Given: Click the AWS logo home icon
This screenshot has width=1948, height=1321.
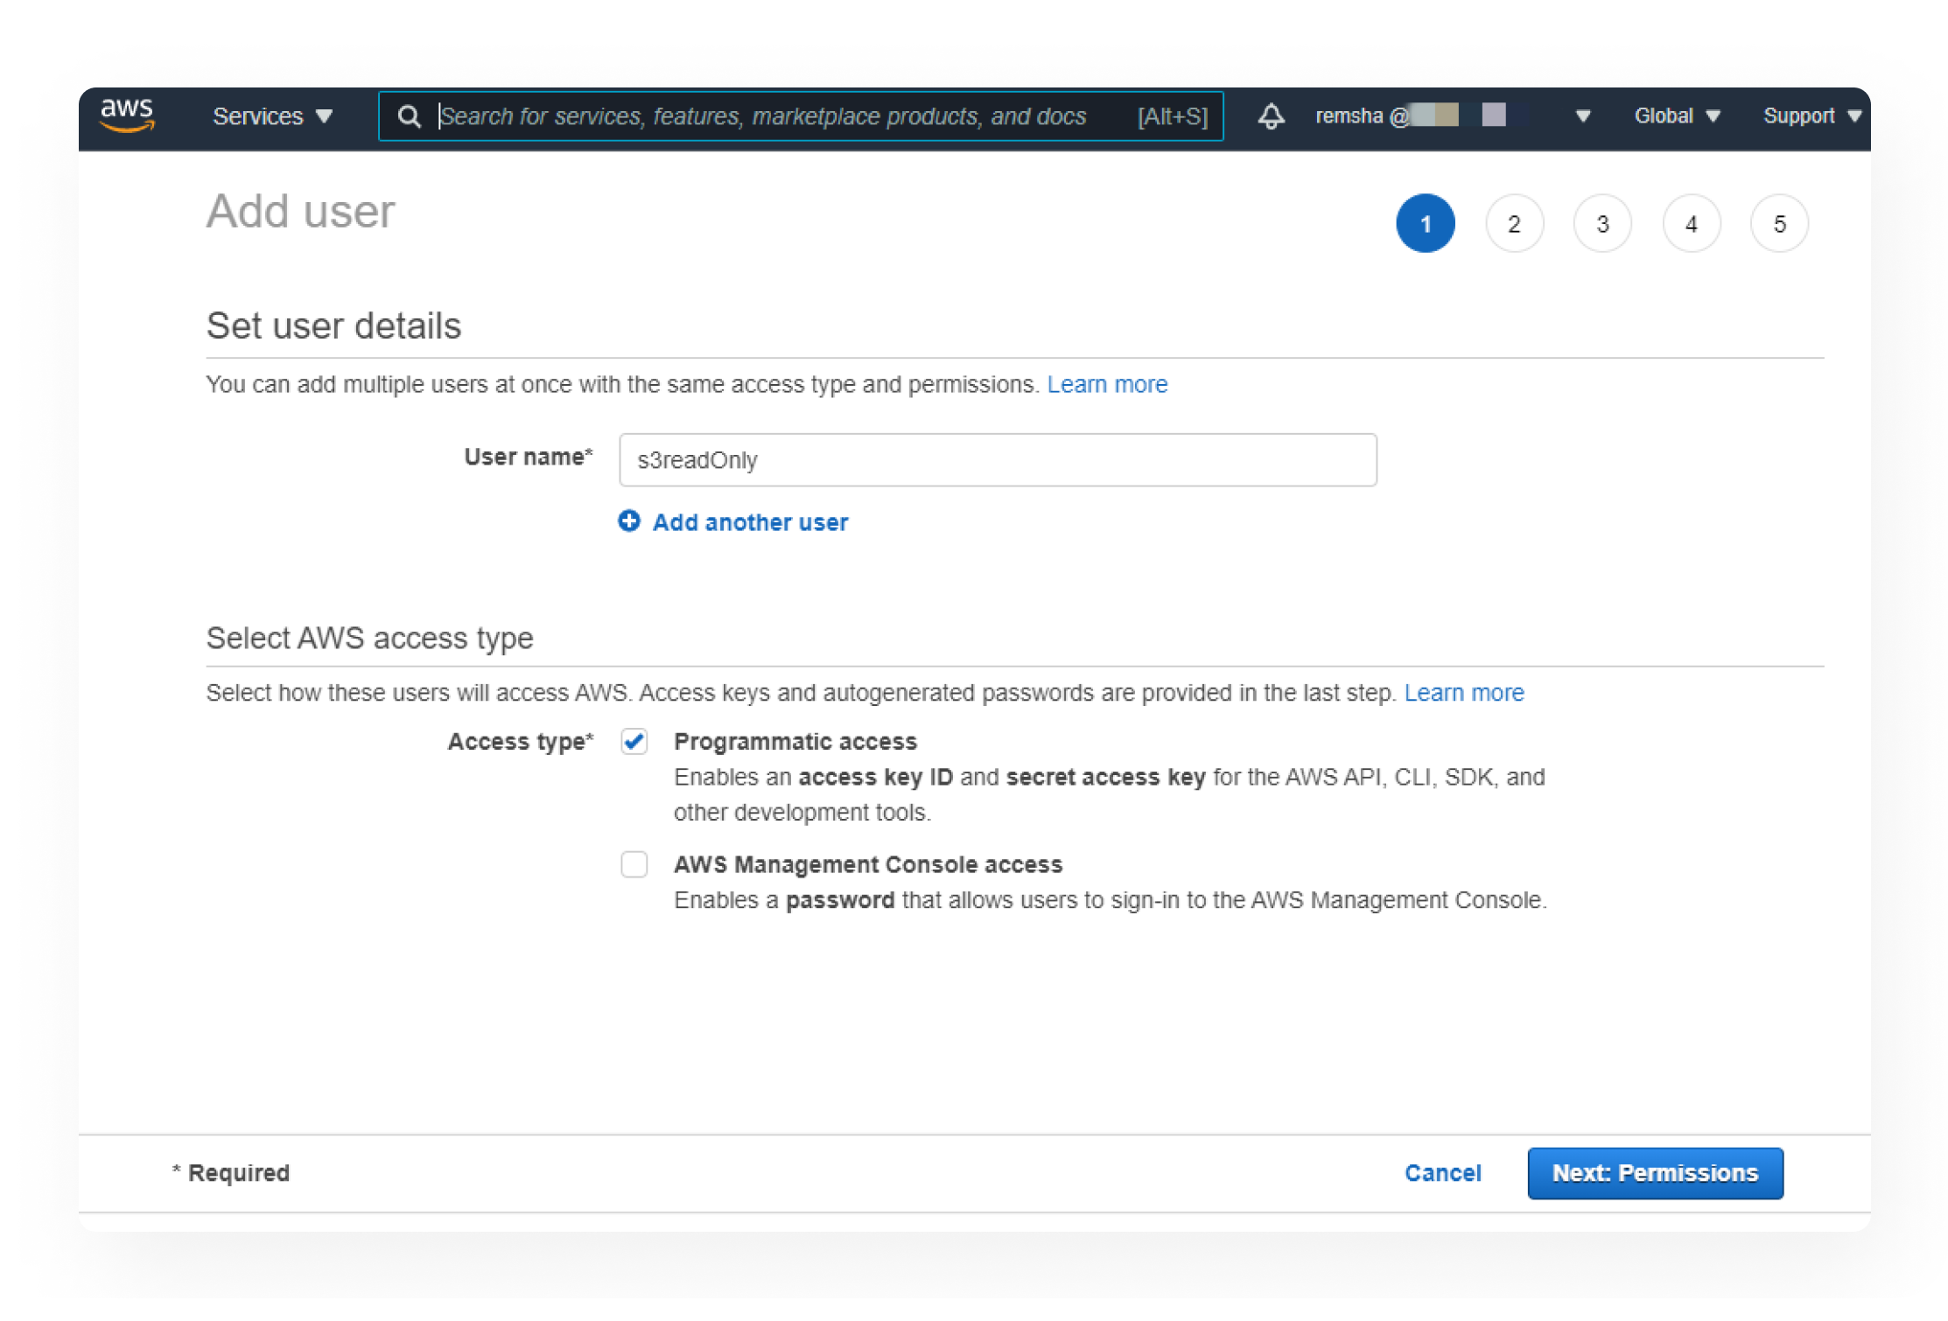Looking at the screenshot, I should click(x=128, y=115).
